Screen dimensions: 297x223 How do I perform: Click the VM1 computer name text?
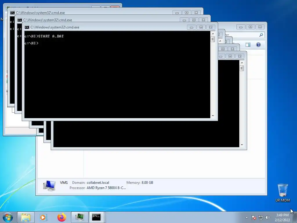click(64, 183)
